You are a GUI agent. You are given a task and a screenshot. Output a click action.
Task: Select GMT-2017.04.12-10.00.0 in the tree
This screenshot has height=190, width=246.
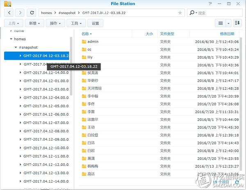coord(46,148)
